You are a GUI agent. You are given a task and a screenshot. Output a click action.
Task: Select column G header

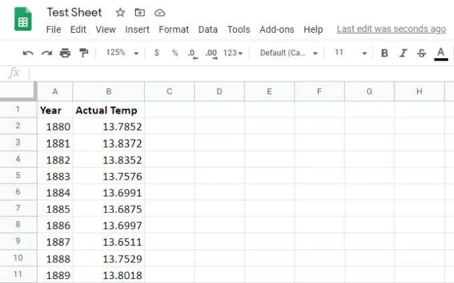pyautogui.click(x=369, y=91)
